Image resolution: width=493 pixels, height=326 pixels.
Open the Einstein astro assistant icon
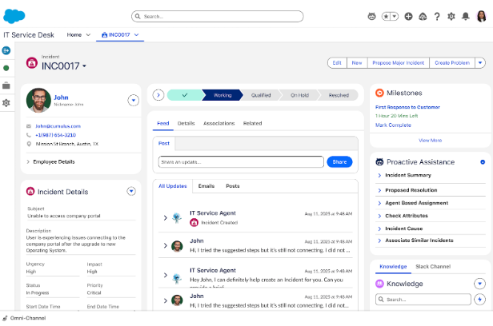(372, 16)
